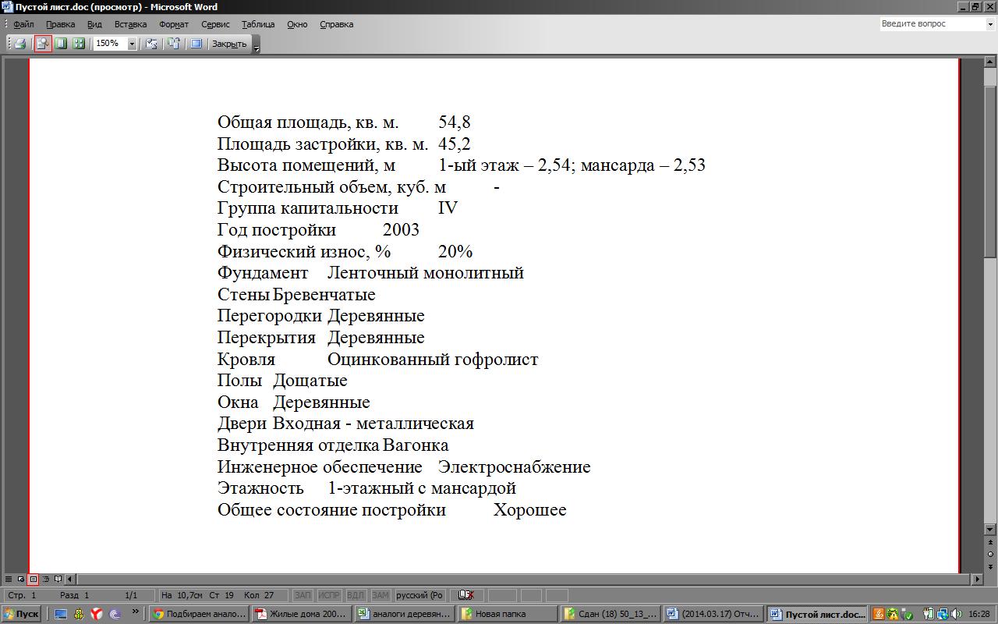This screenshot has width=998, height=624.
Task: Switch to Chrome 'Подбираем анало...' taskbar button
Action: (199, 614)
